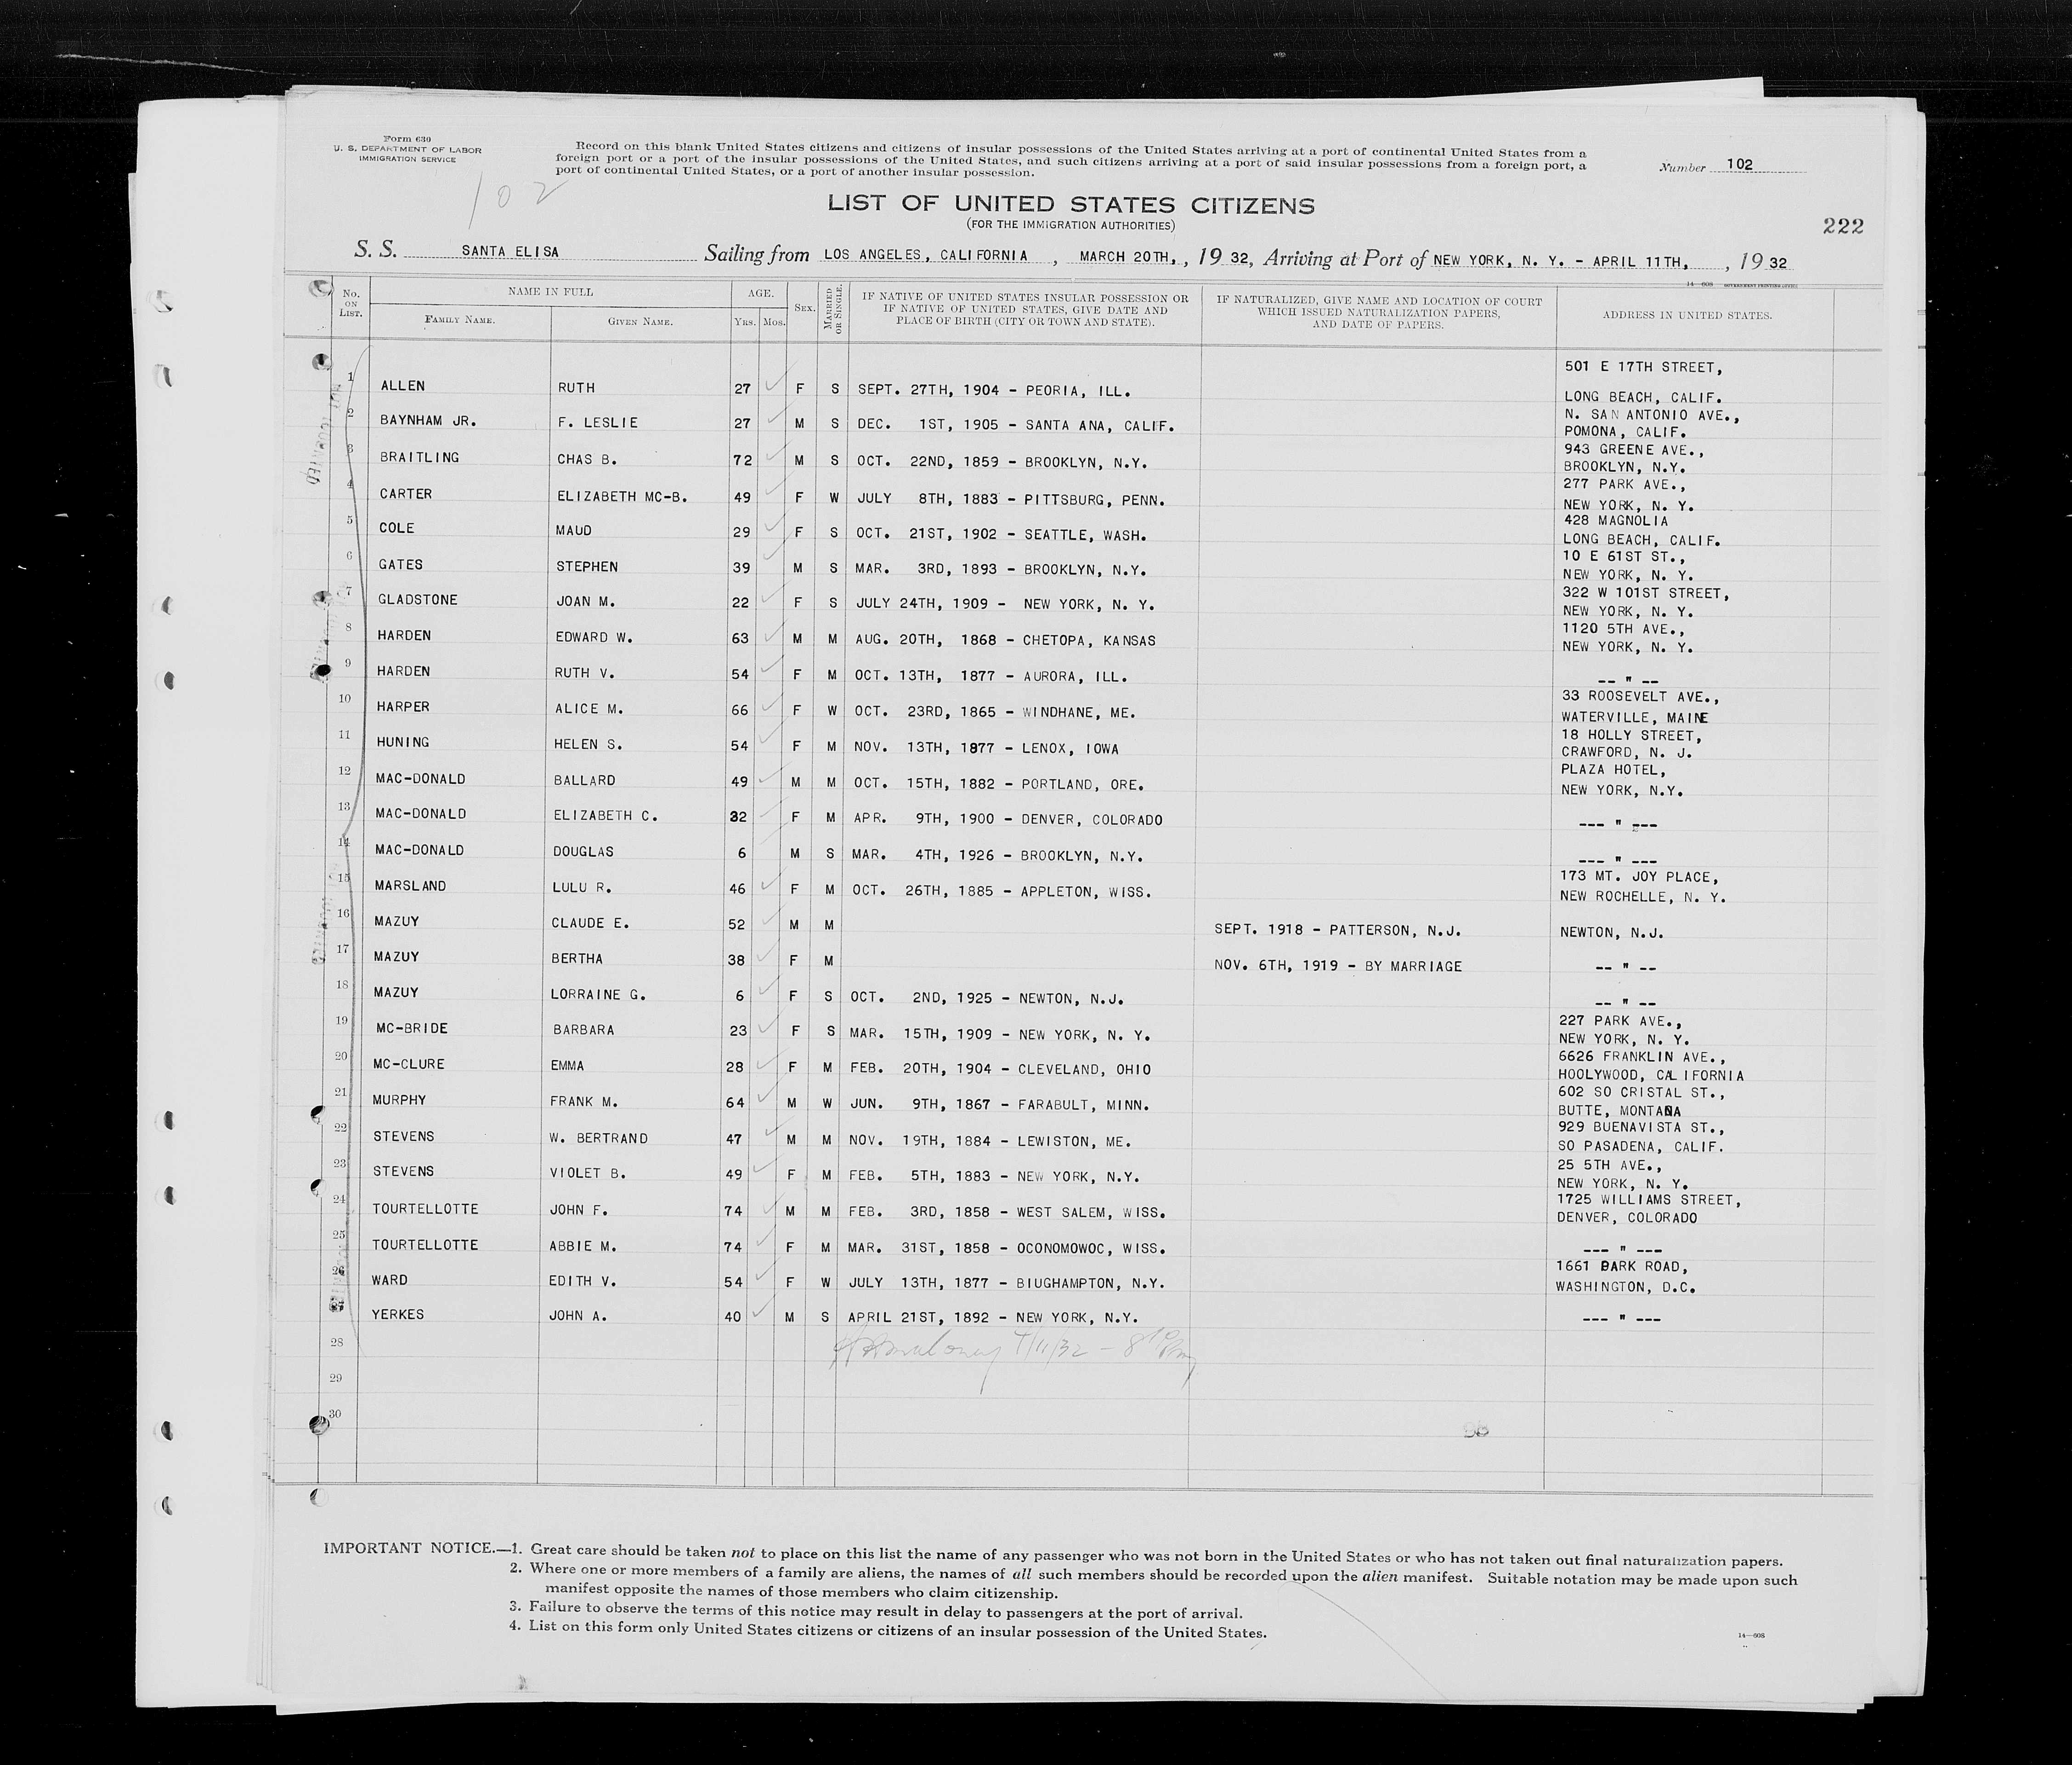Select given name 'FRANK M.'
Screen dimensions: 2072x1765
coord(584,1101)
